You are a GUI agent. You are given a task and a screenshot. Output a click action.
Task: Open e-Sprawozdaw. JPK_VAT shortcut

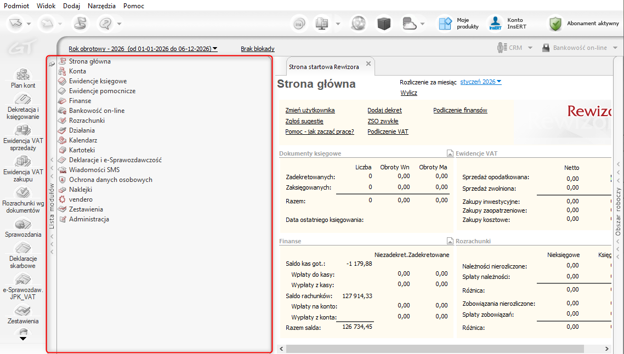[23, 287]
